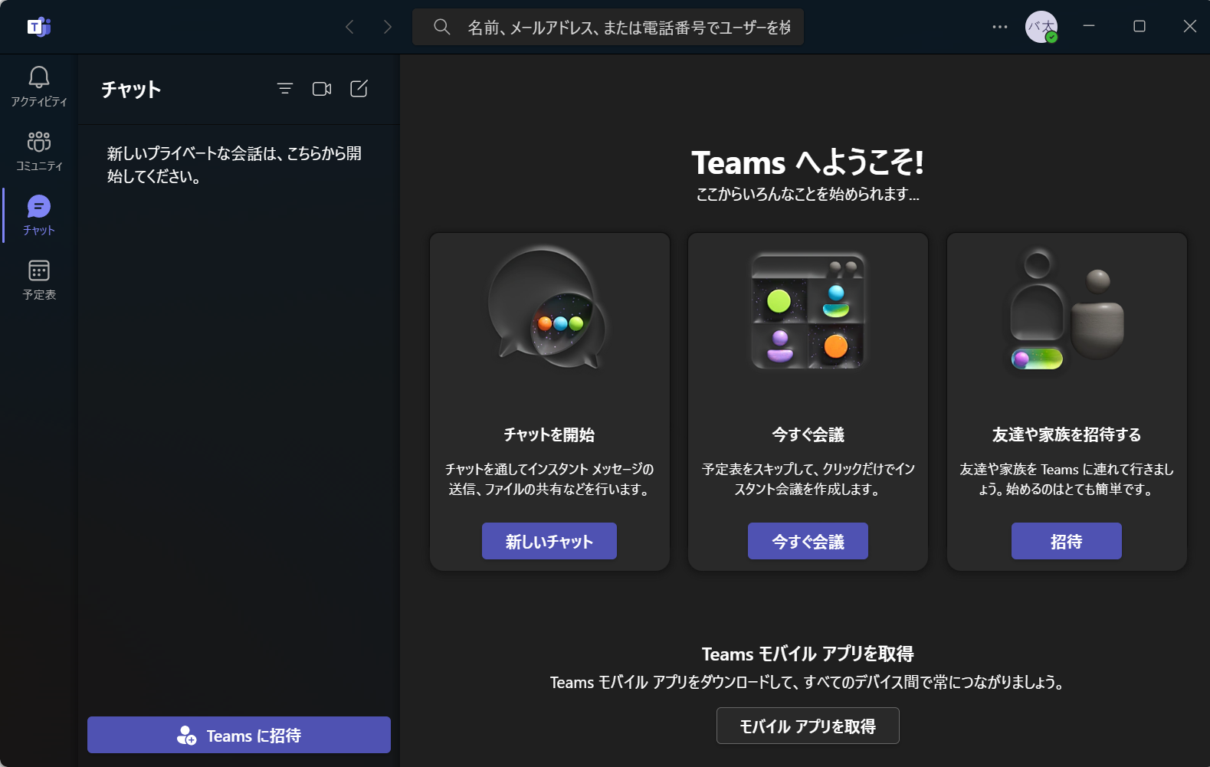The image size is (1210, 767).
Task: Open the three-dots settings menu
Action: pyautogui.click(x=1000, y=27)
